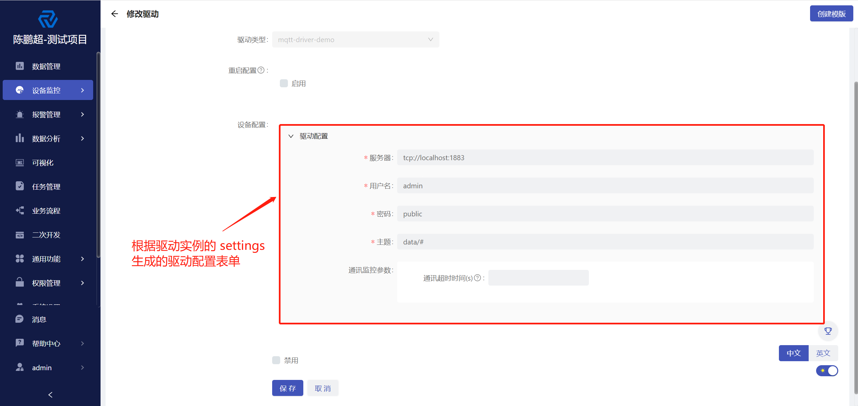
Task: Click the 可视化 monitor icon
Action: click(20, 163)
